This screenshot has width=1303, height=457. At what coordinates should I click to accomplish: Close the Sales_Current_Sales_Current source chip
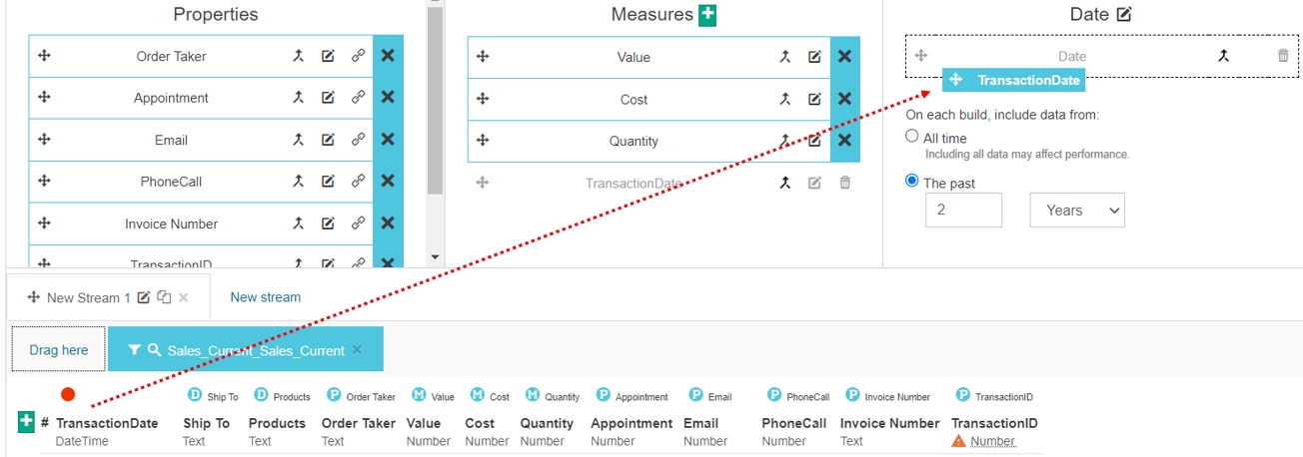(357, 350)
